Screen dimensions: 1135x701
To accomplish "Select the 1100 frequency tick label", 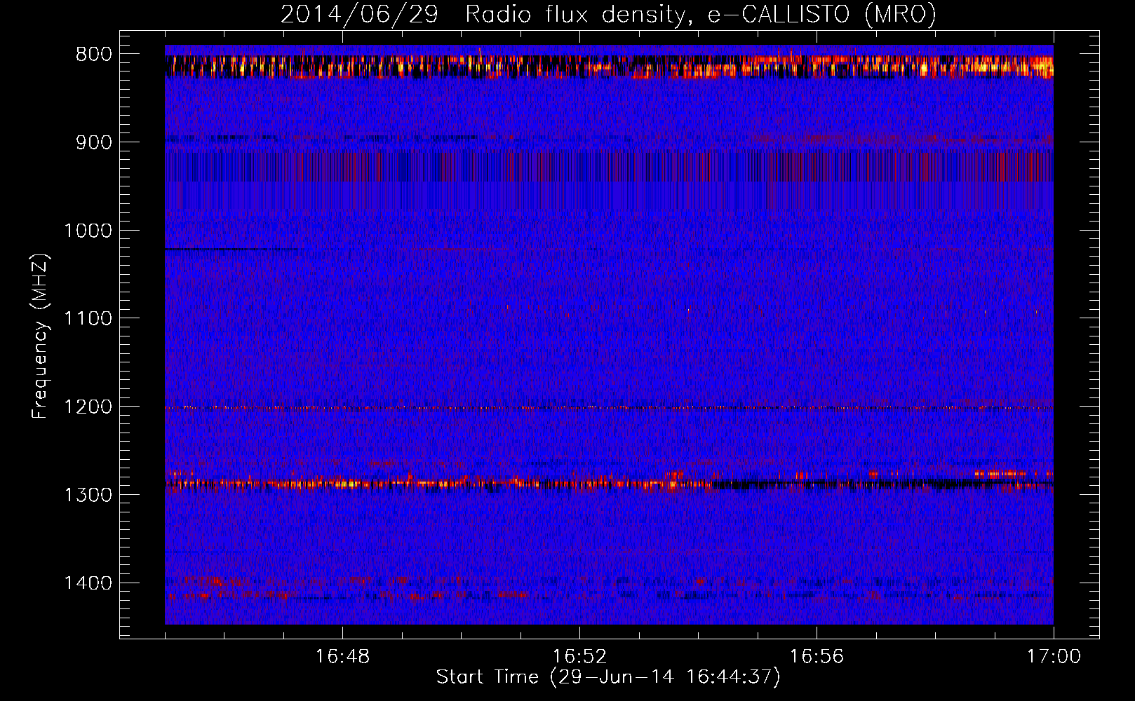I will [x=88, y=319].
